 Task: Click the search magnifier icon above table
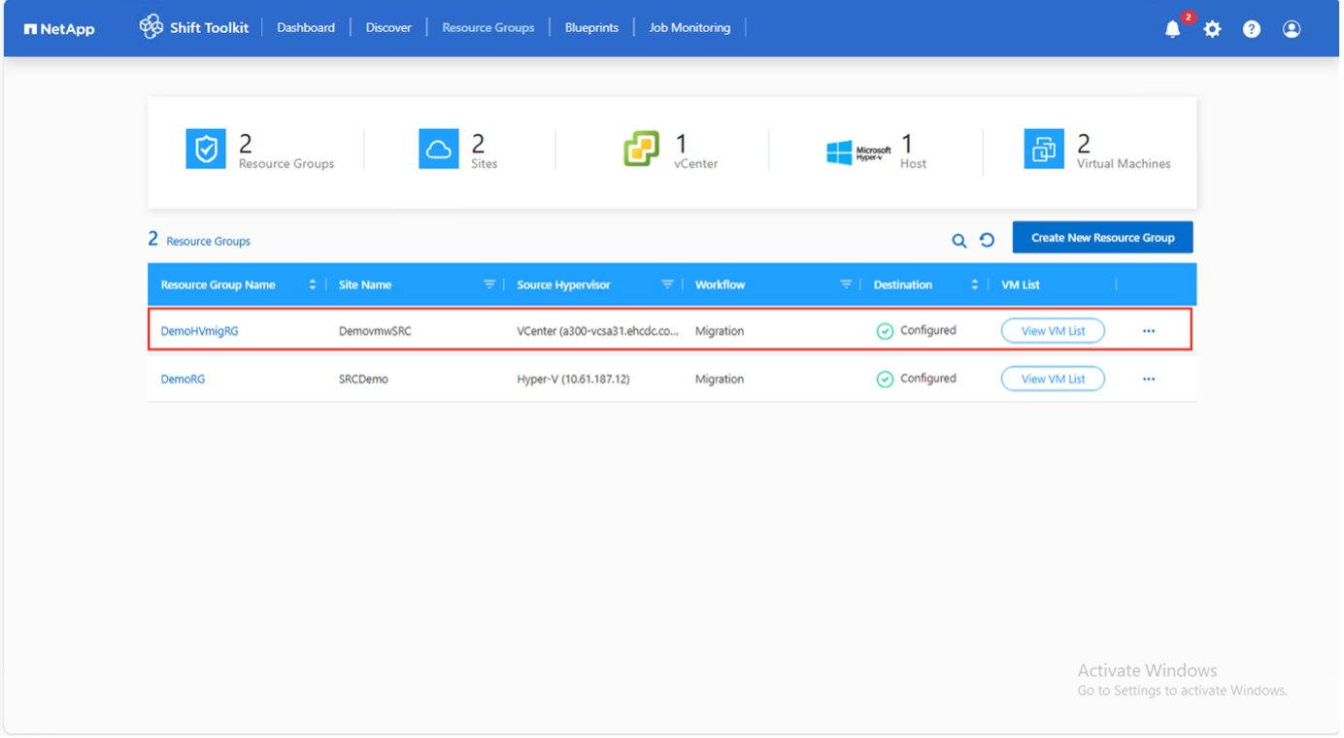[x=958, y=241]
